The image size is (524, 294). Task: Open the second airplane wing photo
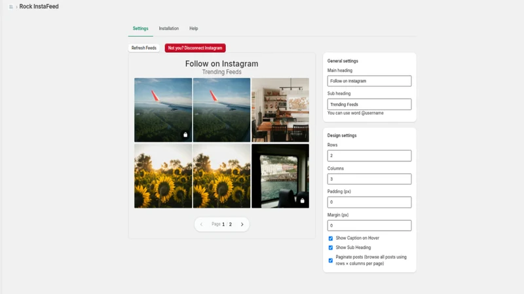(x=221, y=110)
